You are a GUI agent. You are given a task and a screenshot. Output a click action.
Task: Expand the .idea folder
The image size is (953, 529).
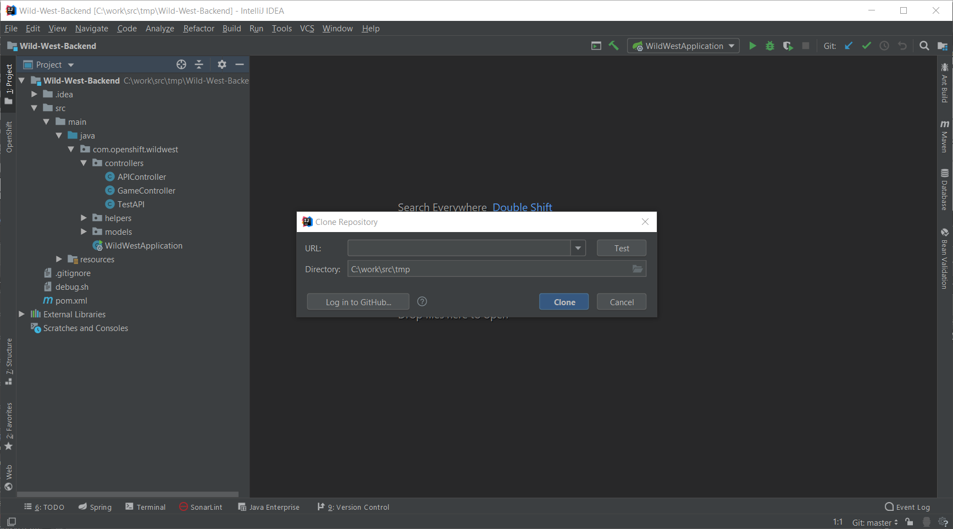pos(34,94)
